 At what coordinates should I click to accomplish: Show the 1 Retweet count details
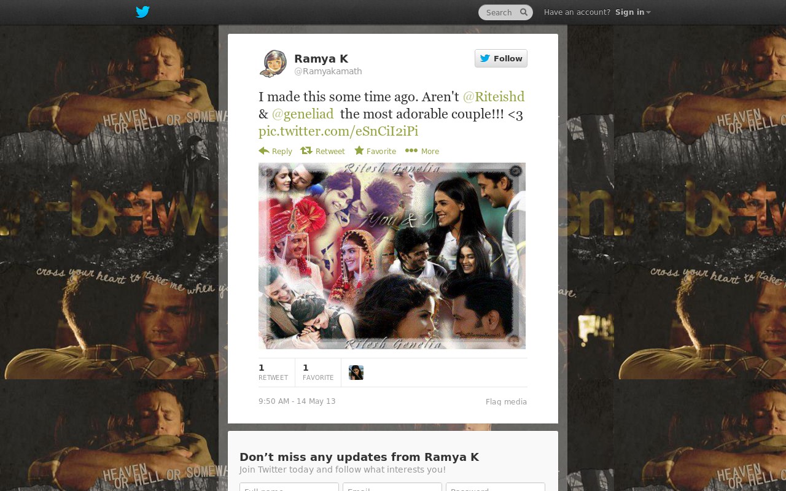[273, 372]
